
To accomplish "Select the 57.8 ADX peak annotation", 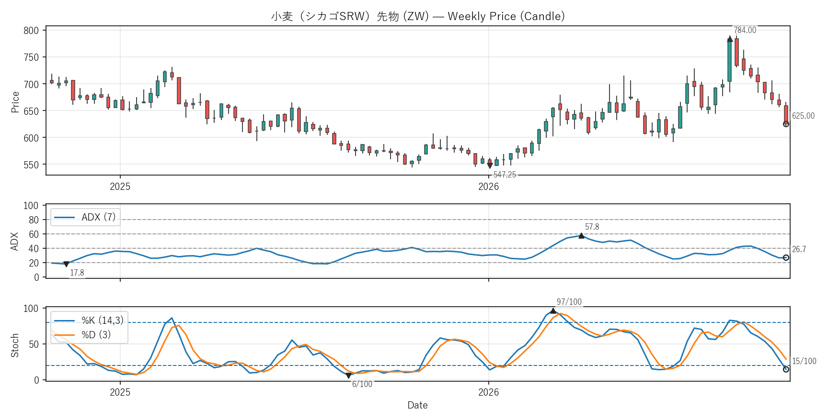I will pos(592,227).
